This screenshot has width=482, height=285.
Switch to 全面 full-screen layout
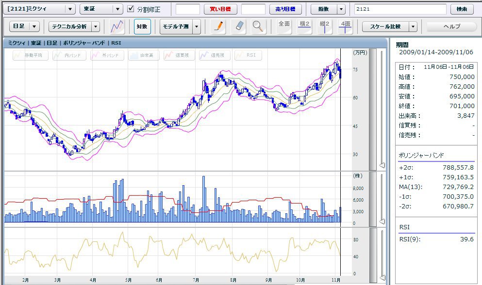click(x=284, y=27)
